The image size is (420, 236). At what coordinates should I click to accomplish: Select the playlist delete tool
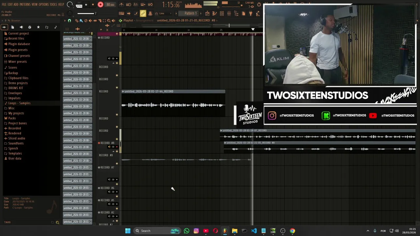[86, 21]
